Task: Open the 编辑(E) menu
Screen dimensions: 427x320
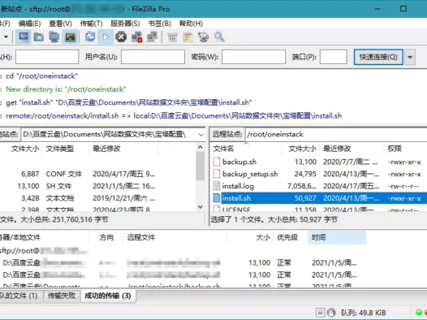Action: [x=29, y=24]
